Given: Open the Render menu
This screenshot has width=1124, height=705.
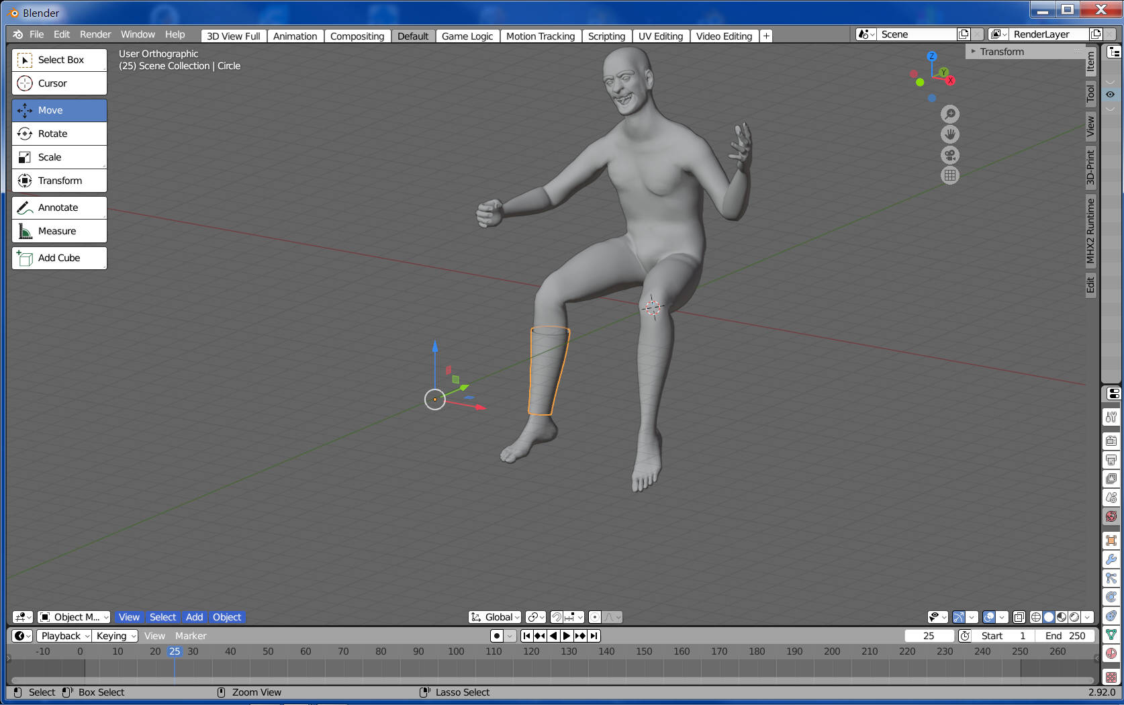Looking at the screenshot, I should 95,34.
